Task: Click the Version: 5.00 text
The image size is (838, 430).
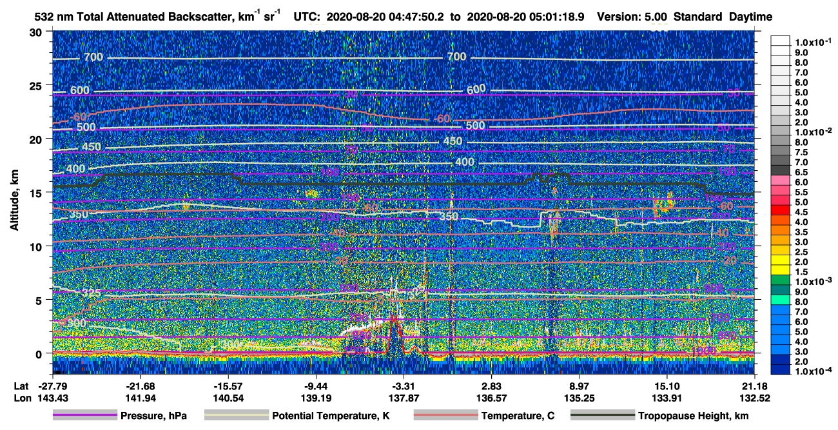Action: (632, 17)
